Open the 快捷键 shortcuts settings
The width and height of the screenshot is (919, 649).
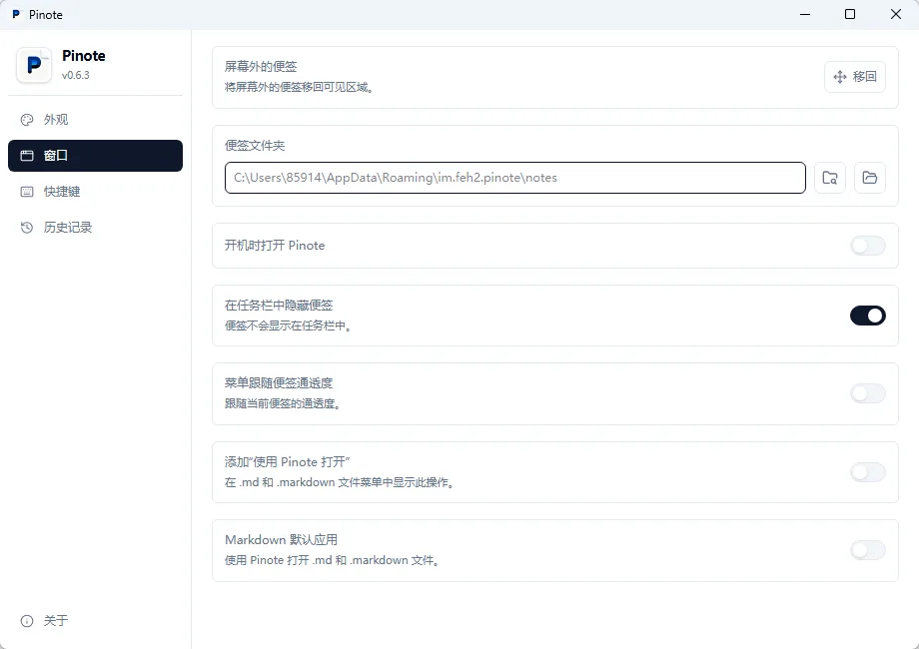pos(95,192)
